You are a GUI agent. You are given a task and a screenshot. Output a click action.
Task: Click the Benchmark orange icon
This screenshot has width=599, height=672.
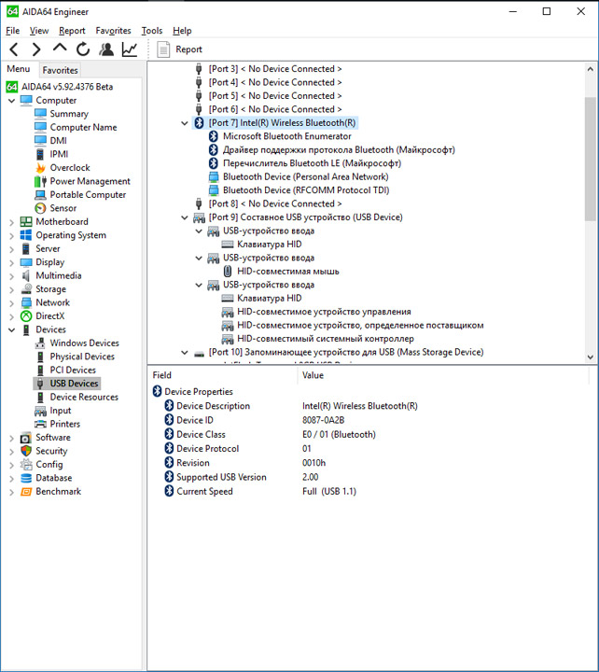click(26, 492)
